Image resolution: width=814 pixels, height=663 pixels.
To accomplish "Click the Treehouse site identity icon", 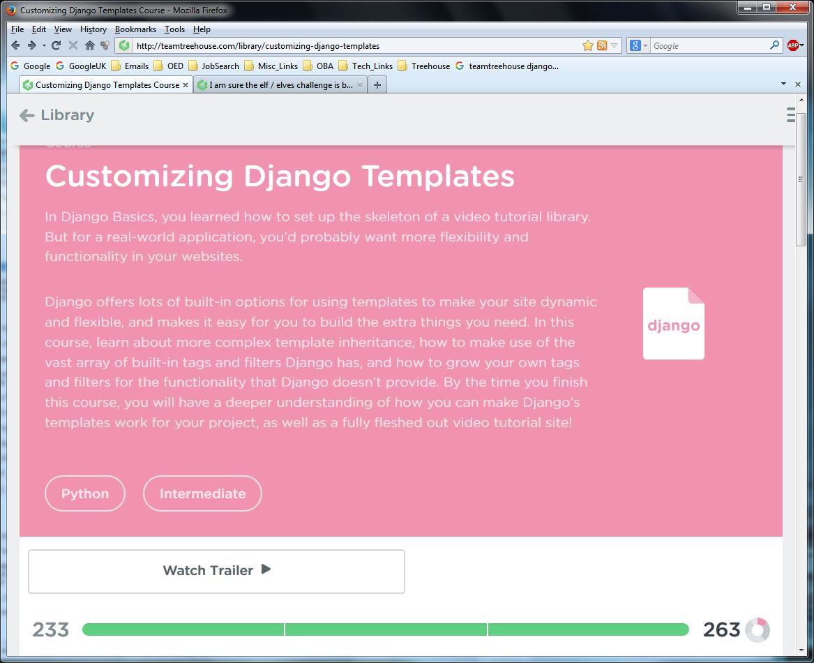I will pos(124,46).
